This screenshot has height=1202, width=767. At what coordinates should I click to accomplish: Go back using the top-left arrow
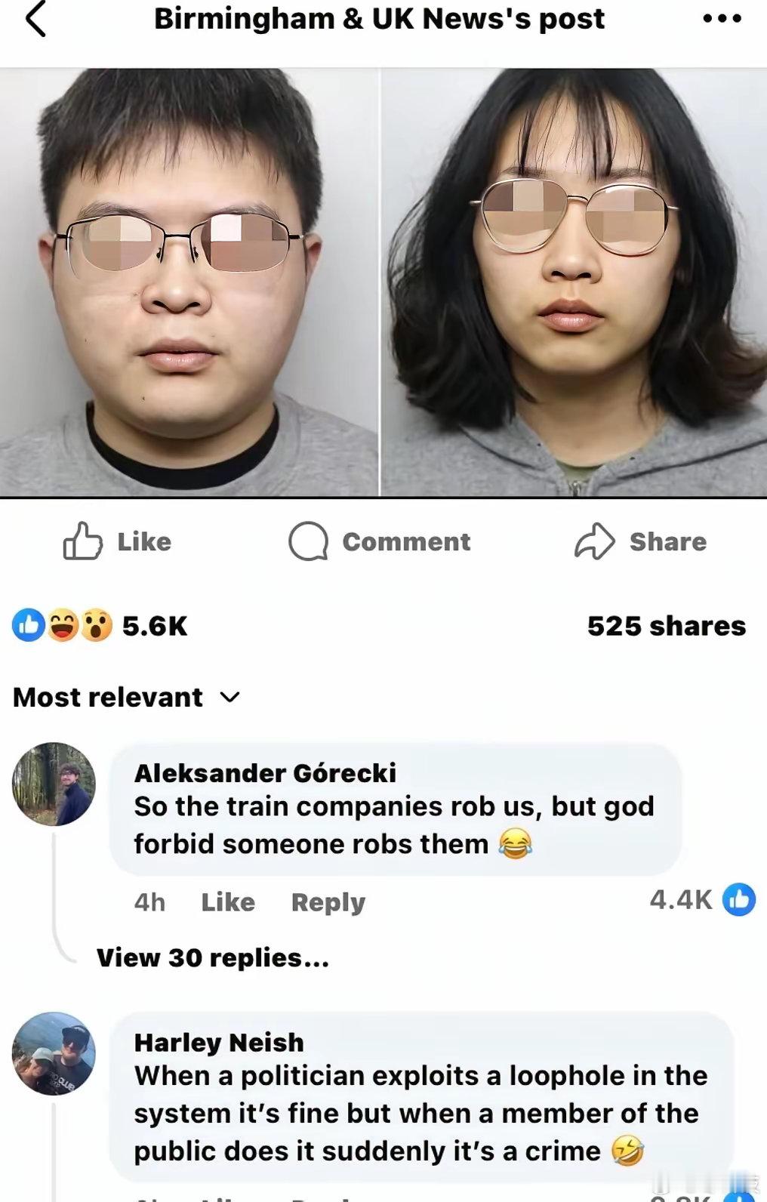pos(36,19)
